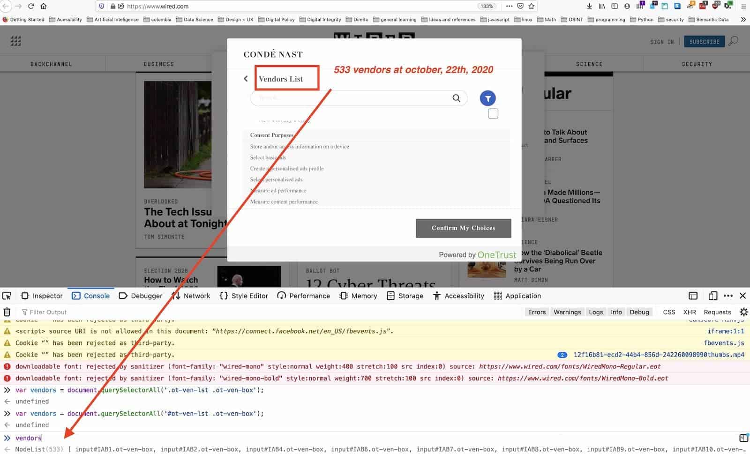Click Confirm My Choices button
This screenshot has width=750, height=454.
(x=464, y=228)
